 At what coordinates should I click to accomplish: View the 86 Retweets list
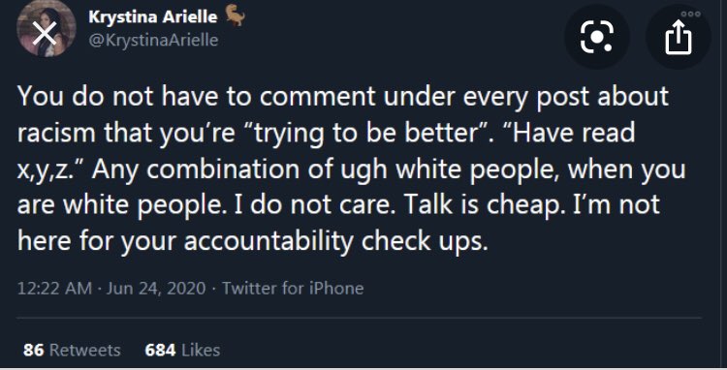tap(72, 350)
